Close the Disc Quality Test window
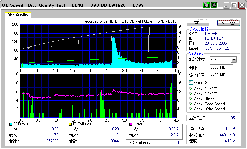The height and width of the screenshot is (149, 247). tap(241, 5)
